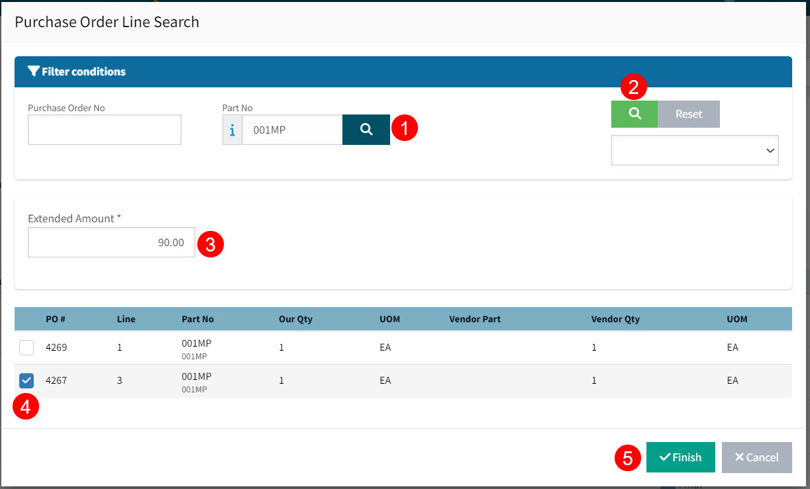Select the checkbox for PO 4269
Viewport: 810px width, 489px height.
[x=26, y=347]
